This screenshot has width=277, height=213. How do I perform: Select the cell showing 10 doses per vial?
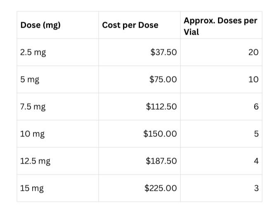(221, 80)
